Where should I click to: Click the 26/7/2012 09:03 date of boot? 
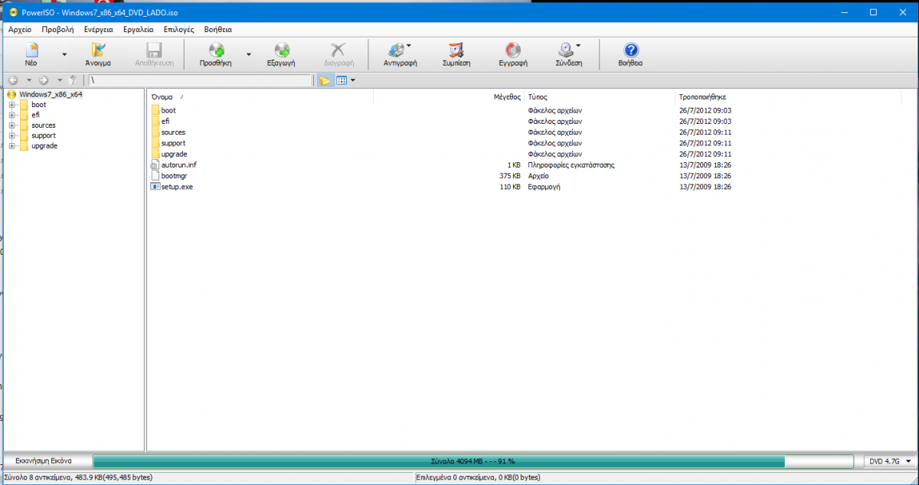705,111
